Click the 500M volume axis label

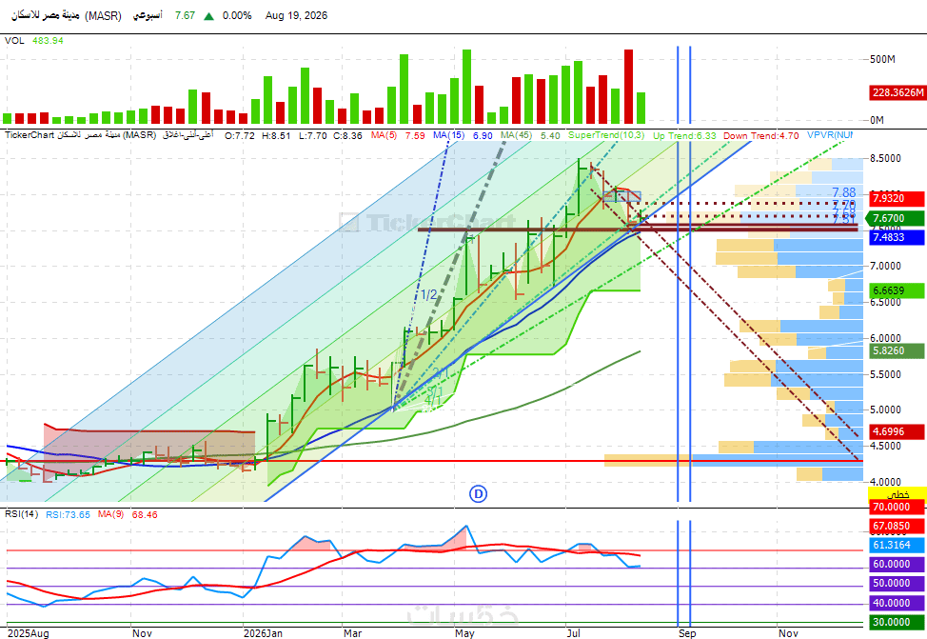point(882,59)
